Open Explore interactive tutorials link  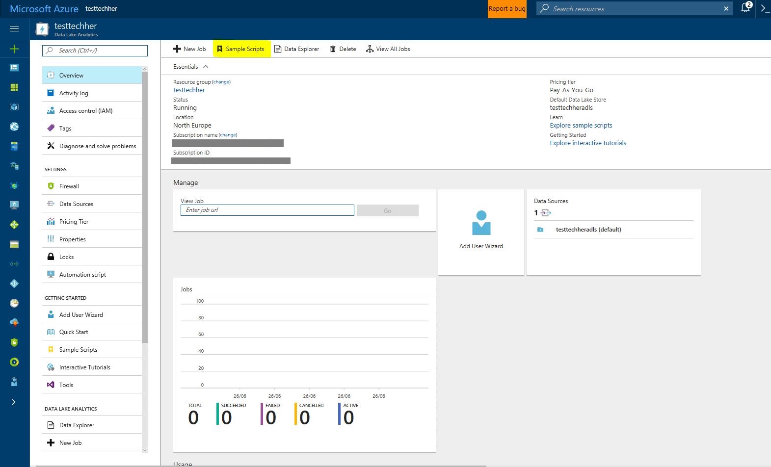pyautogui.click(x=588, y=143)
